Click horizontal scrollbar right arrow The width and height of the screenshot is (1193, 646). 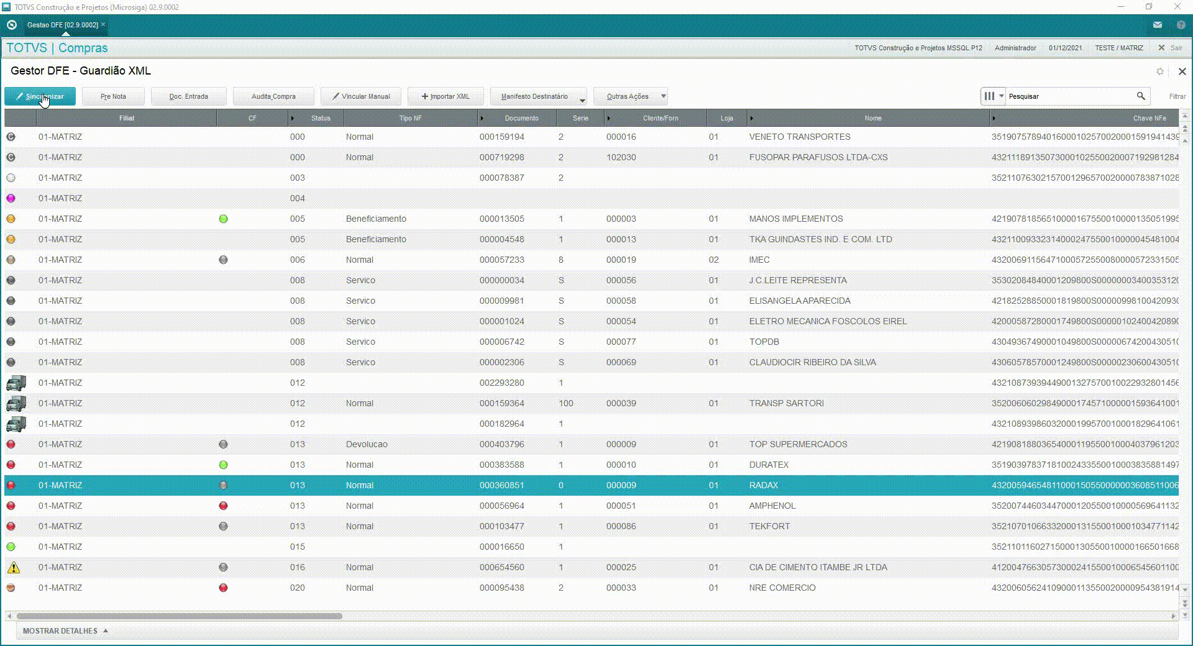coord(1173,616)
